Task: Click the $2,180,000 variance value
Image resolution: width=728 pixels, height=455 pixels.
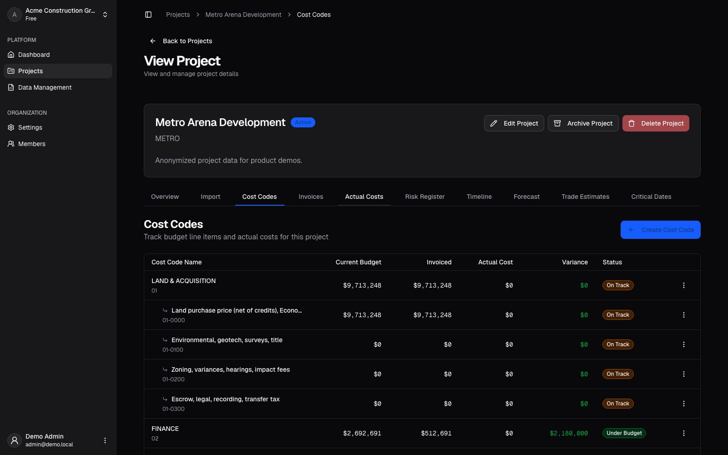Action: [x=569, y=433]
